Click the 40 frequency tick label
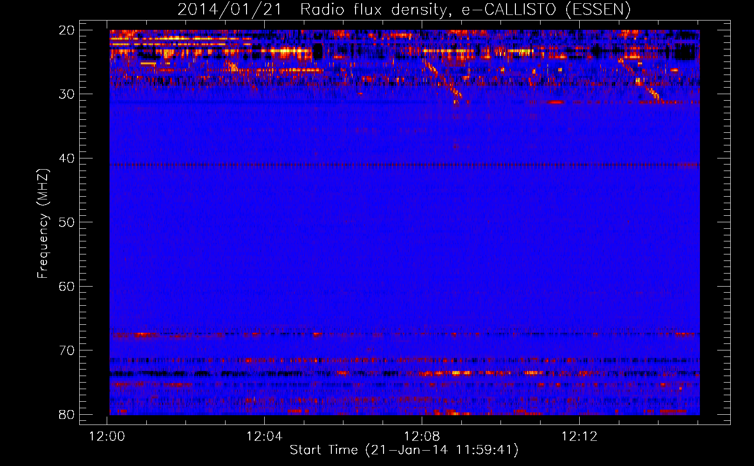754x466 pixels. 67,158
